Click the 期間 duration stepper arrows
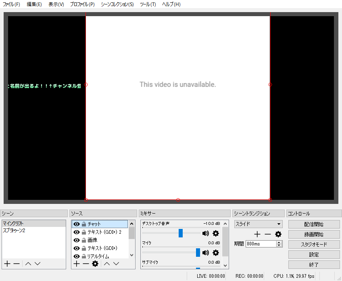Image resolution: width=342 pixels, height=281 pixels. coord(279,244)
